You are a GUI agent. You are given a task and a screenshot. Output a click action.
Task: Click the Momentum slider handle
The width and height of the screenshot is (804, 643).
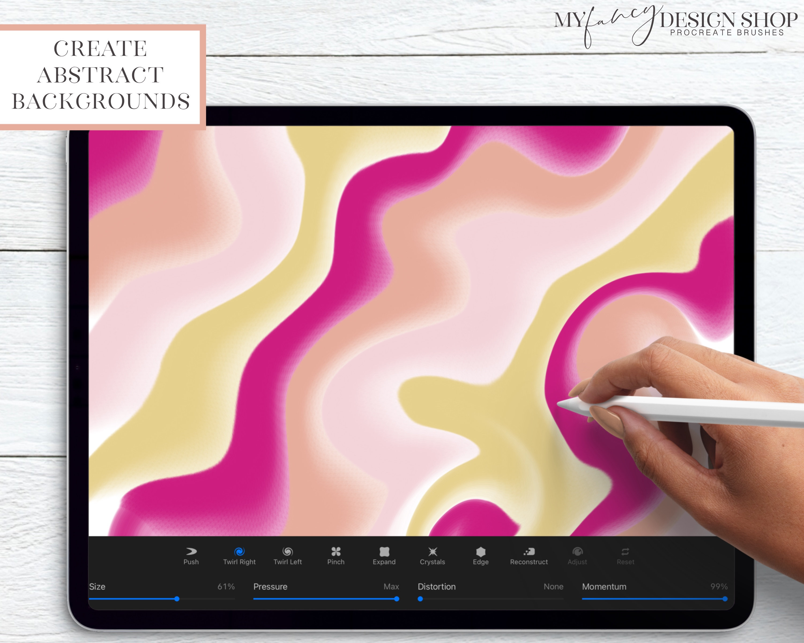[725, 599]
